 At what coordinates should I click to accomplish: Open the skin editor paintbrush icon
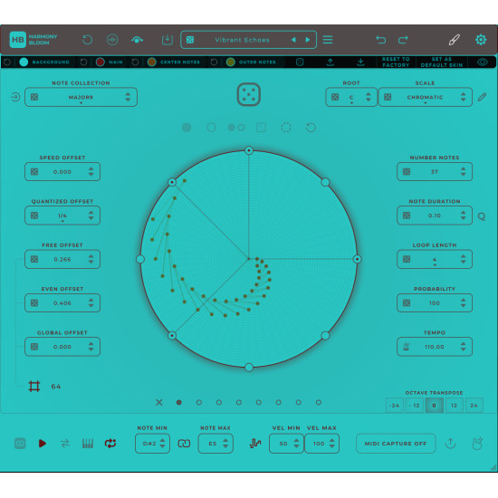(455, 40)
